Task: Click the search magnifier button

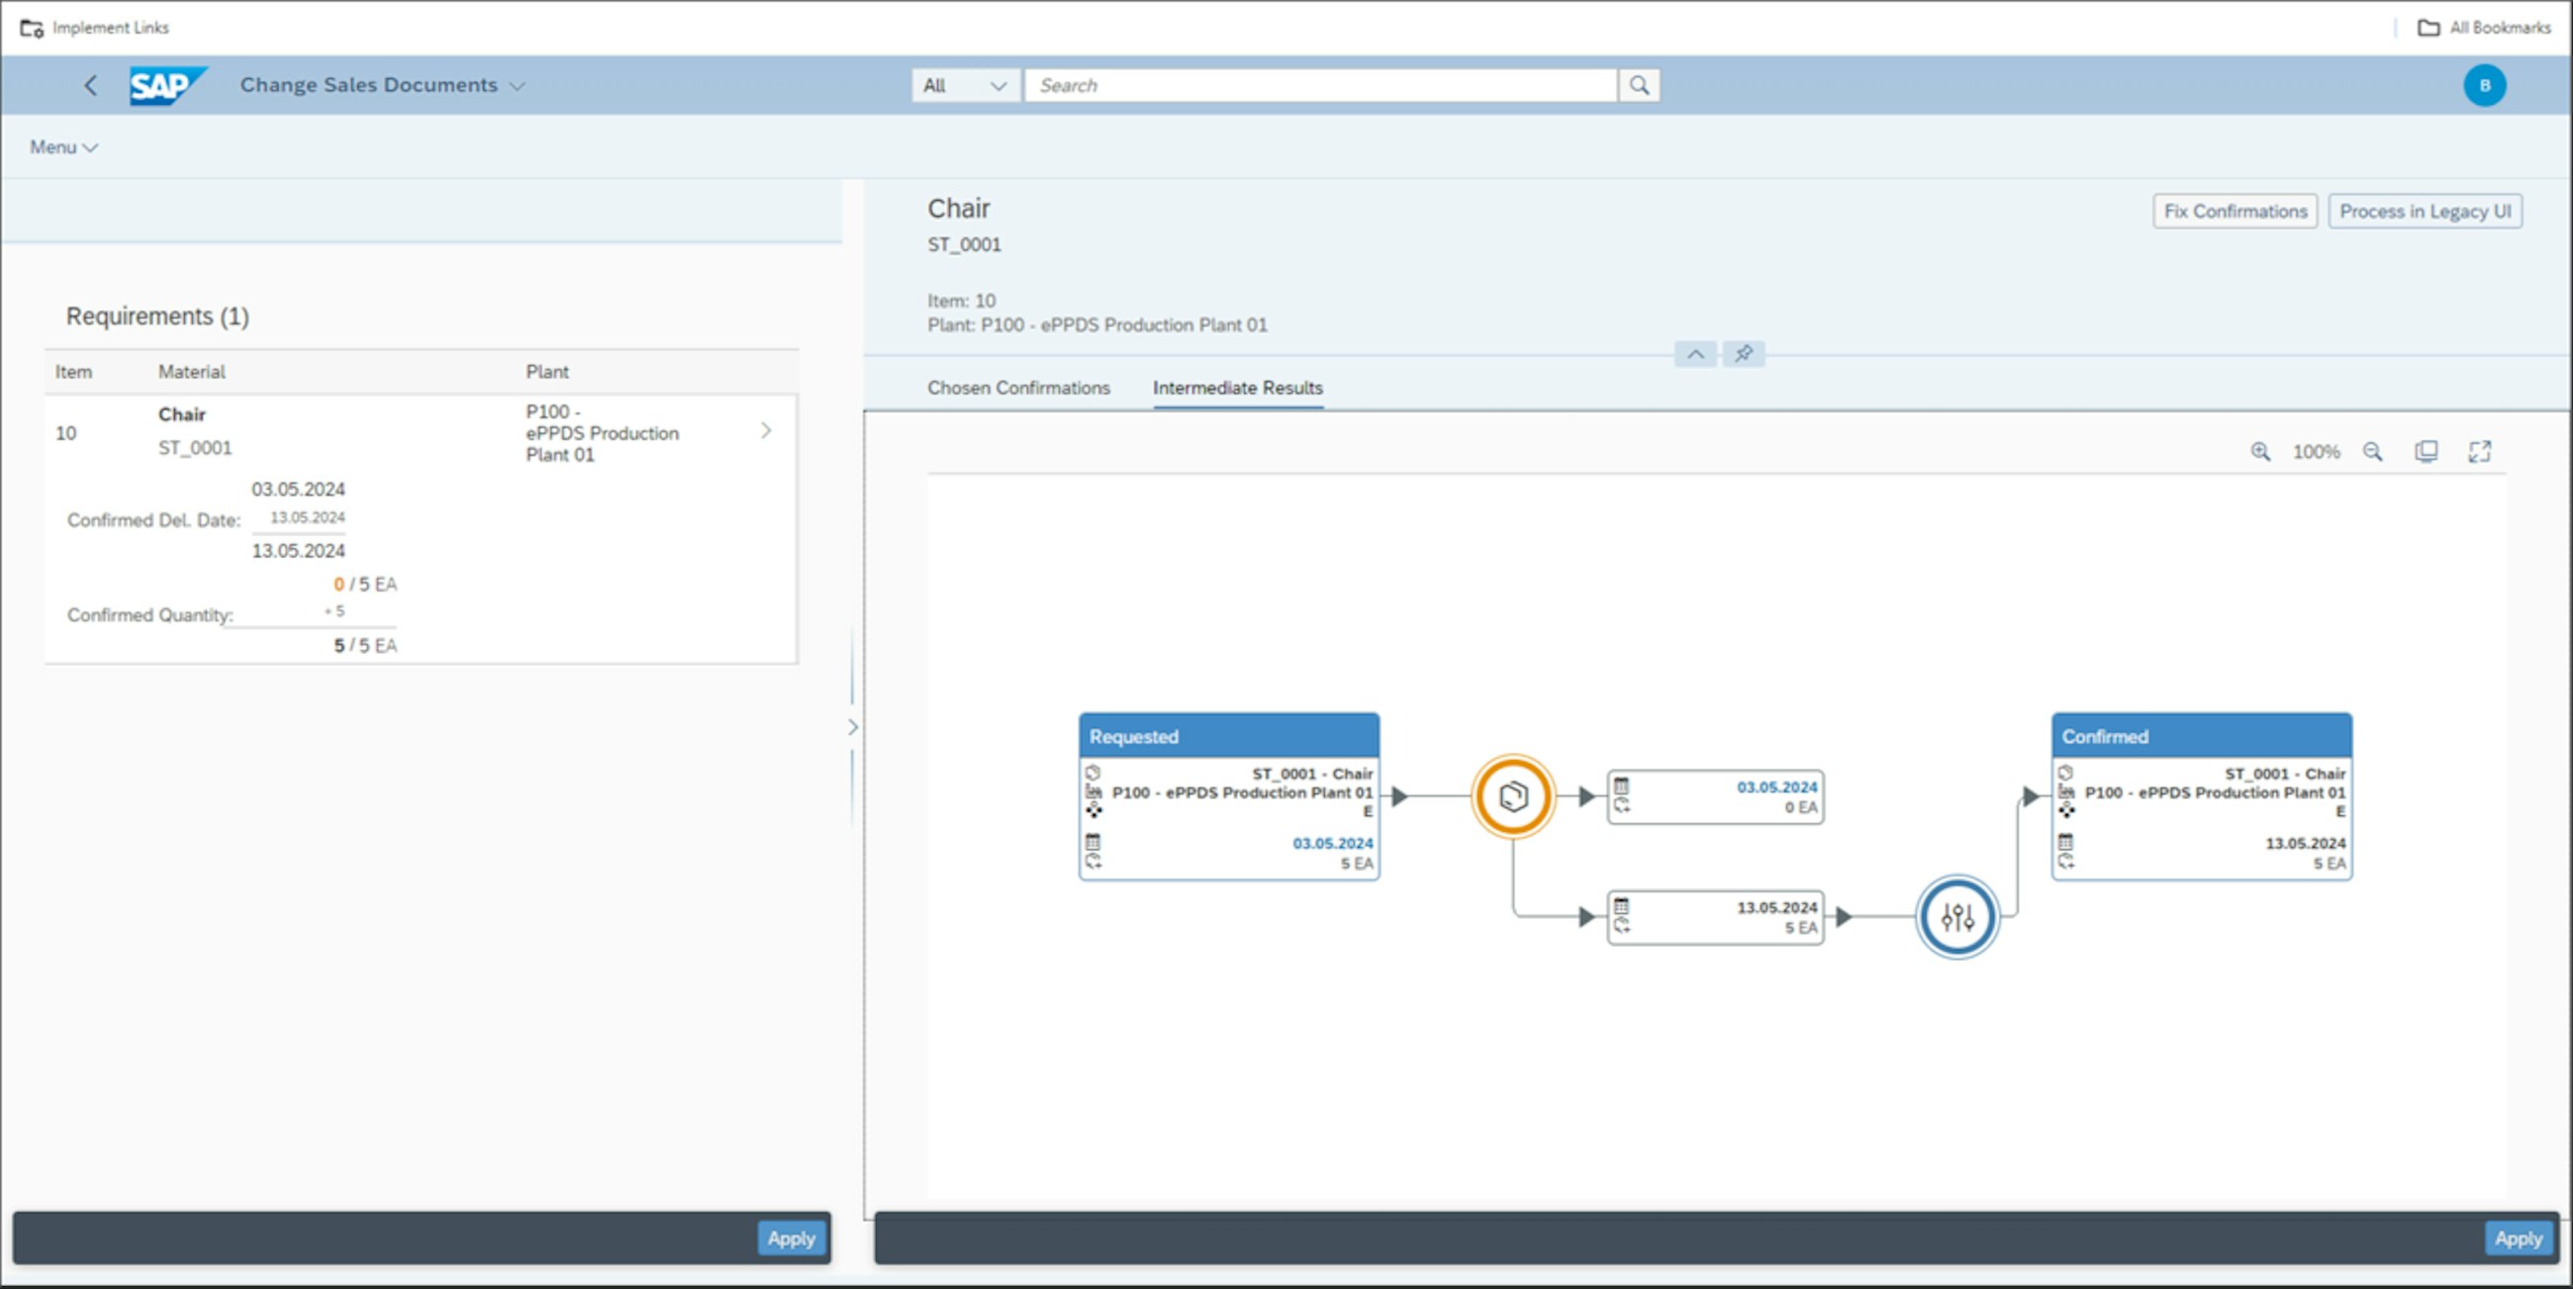Action: click(1639, 85)
